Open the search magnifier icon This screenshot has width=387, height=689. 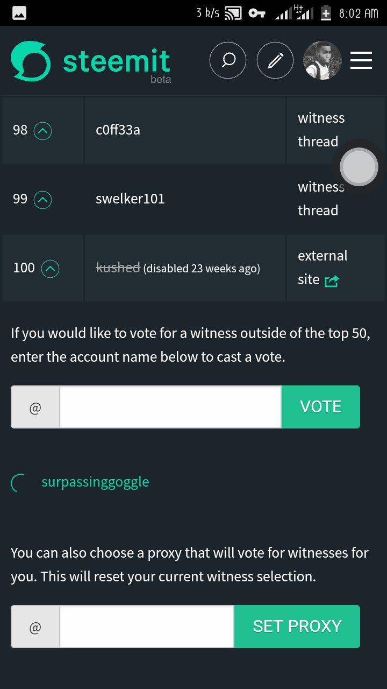[x=228, y=60]
